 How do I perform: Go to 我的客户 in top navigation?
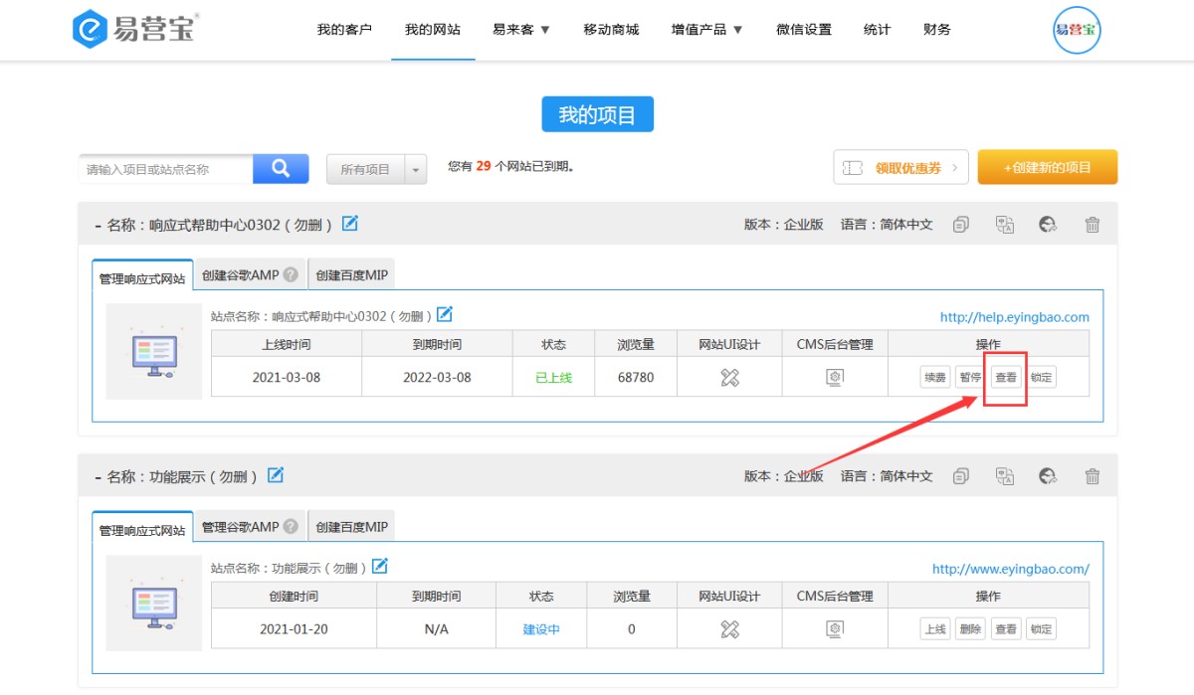pos(344,30)
